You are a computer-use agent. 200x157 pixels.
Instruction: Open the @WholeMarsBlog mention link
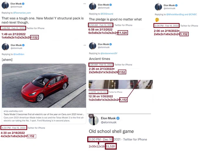click(176, 14)
